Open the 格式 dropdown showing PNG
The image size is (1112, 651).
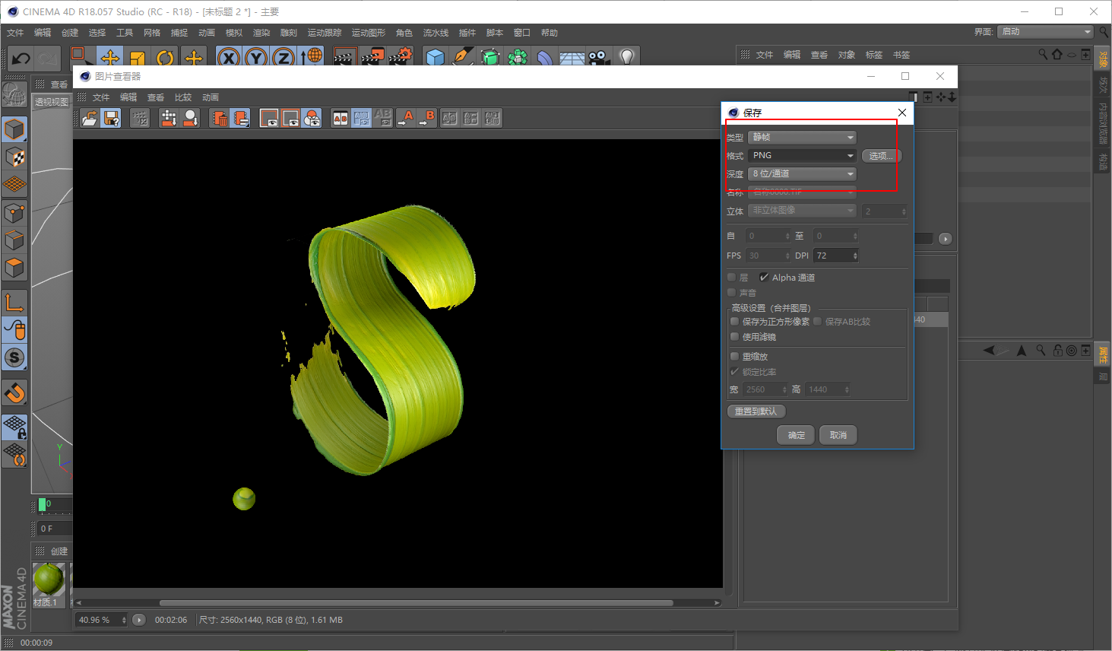point(802,155)
